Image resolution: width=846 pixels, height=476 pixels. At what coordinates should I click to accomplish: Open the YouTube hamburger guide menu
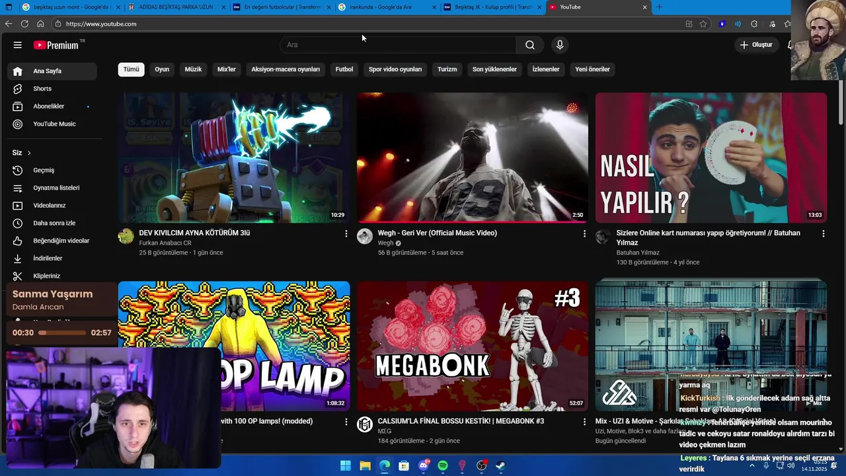pyautogui.click(x=18, y=45)
